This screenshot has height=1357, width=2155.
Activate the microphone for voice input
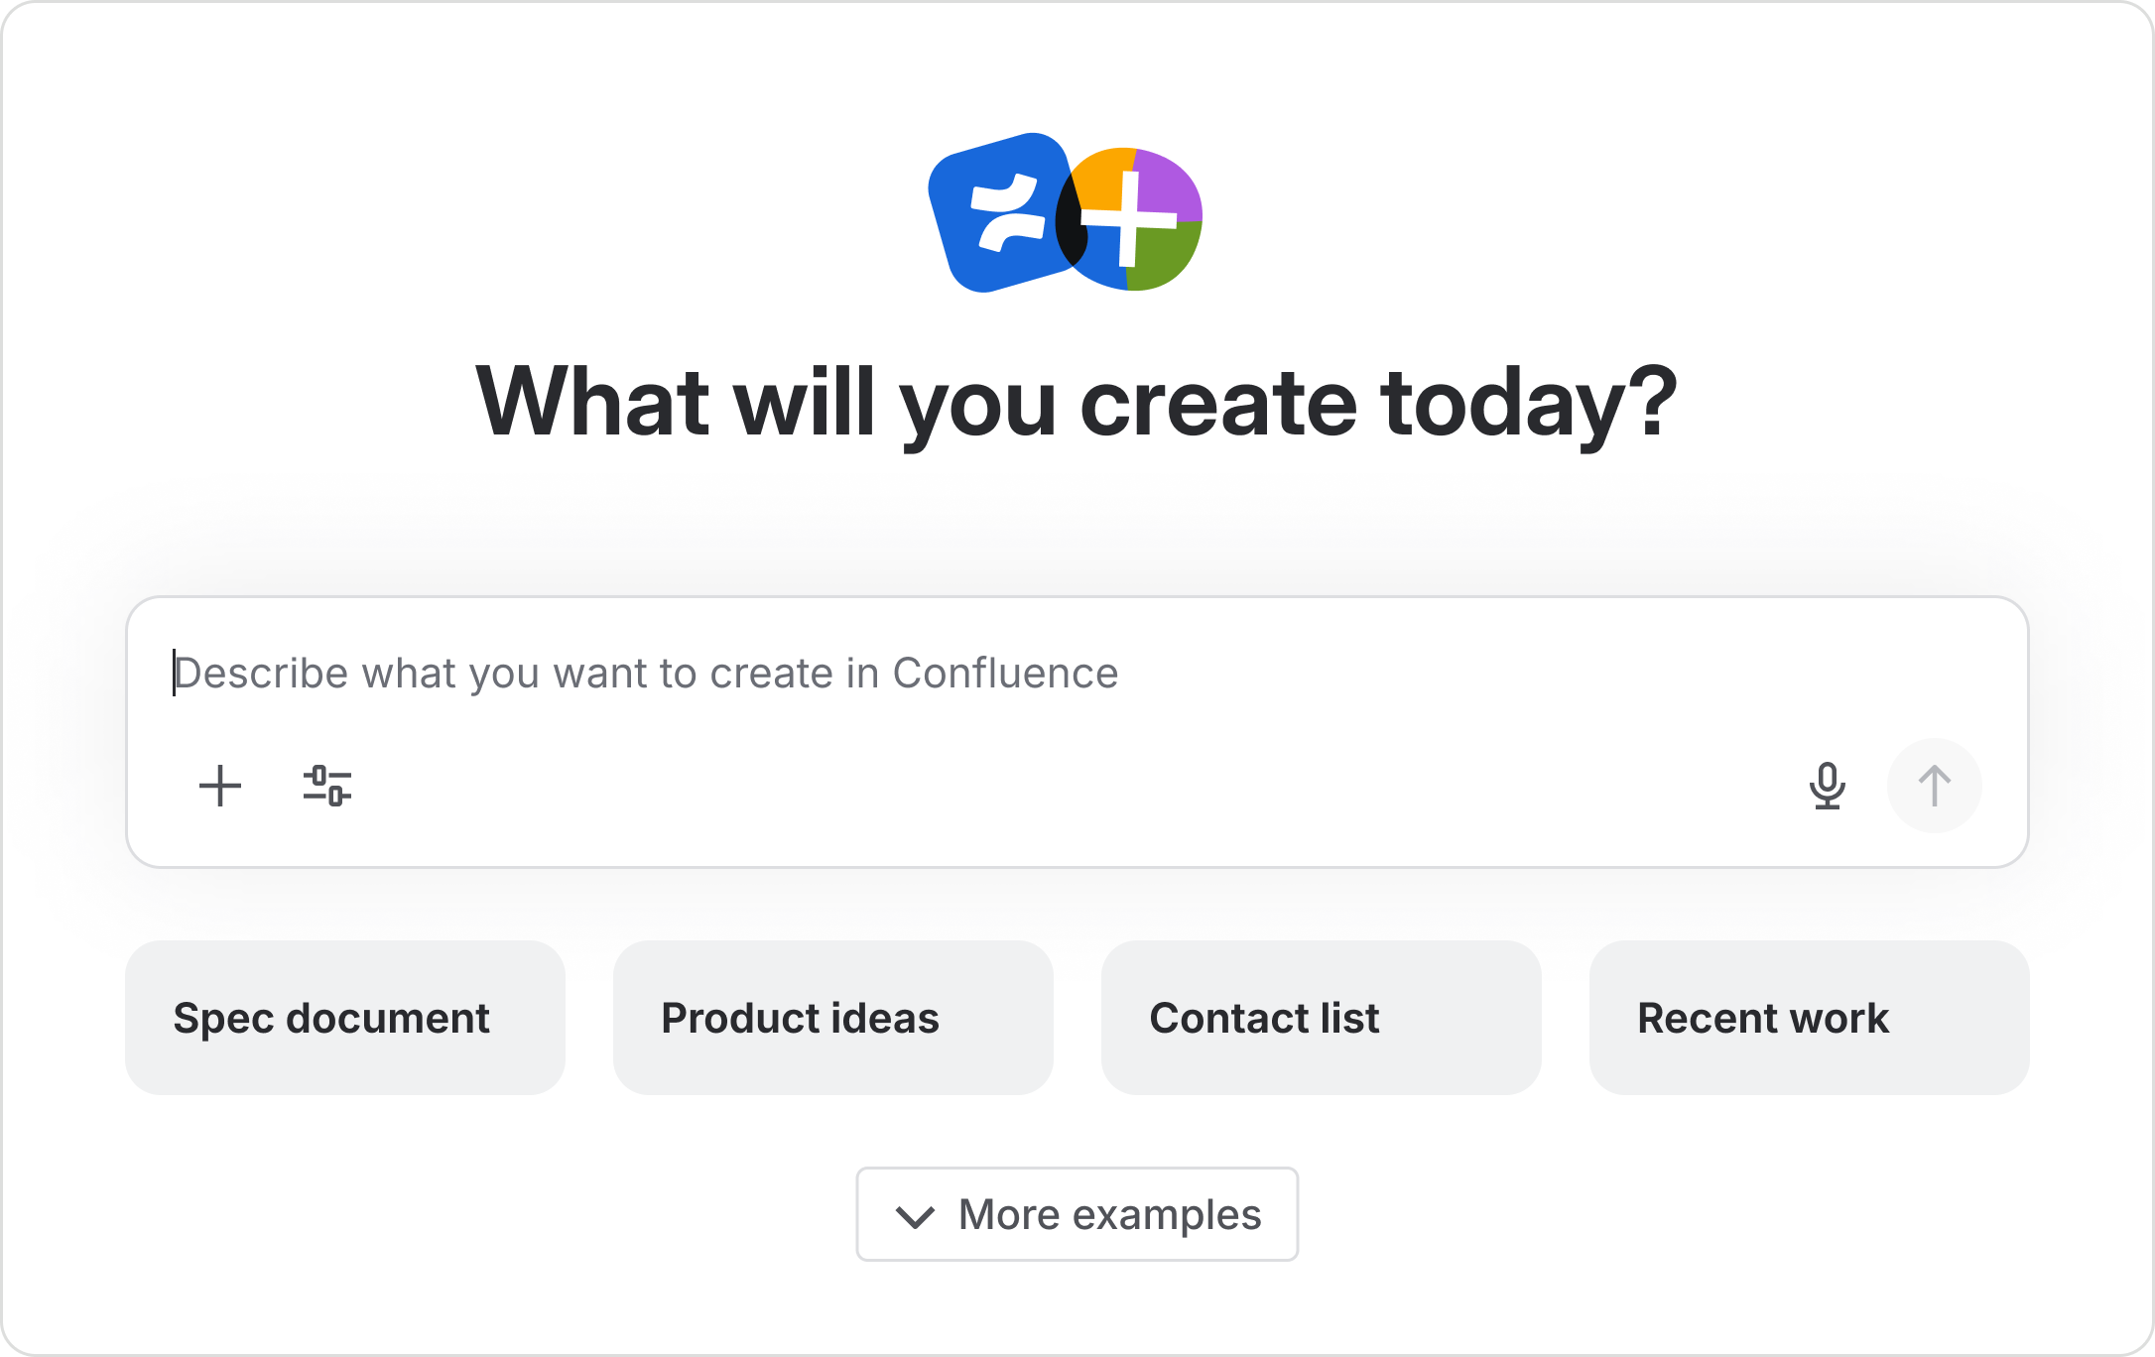tap(1829, 786)
